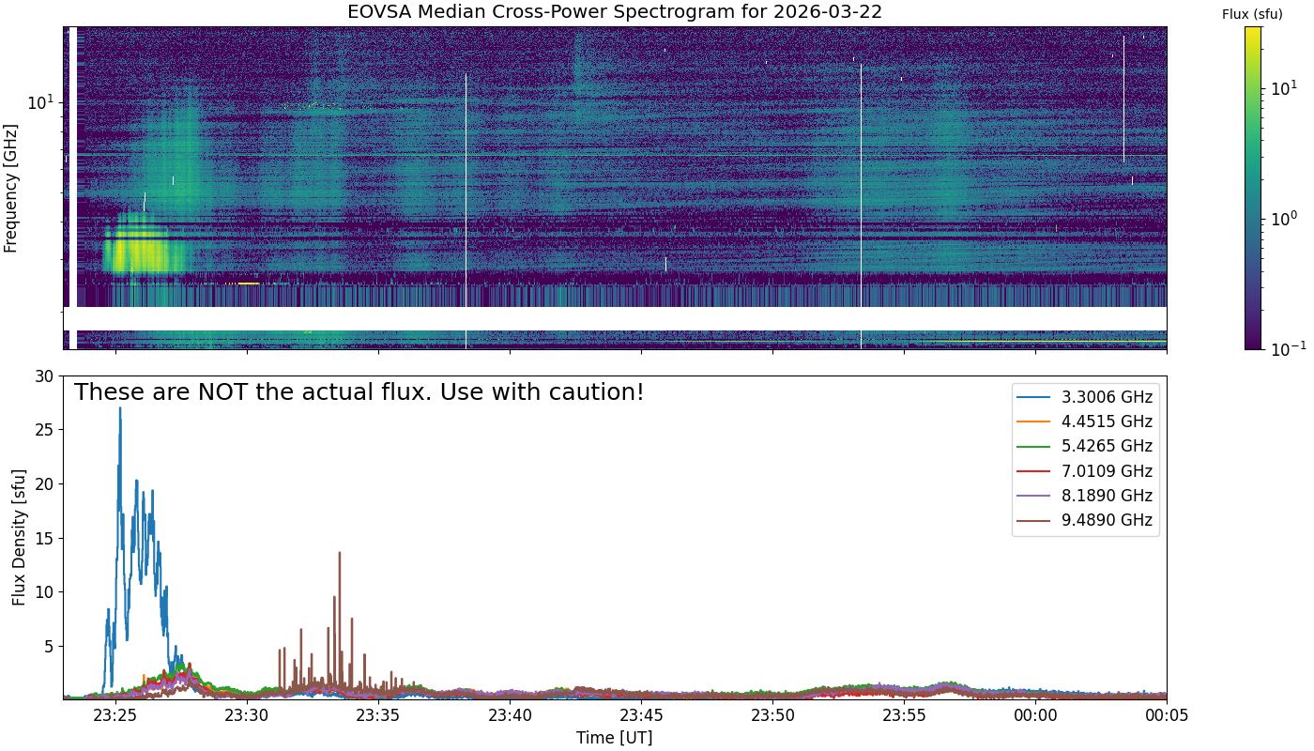Click the 5.4265 GHz legend entry

(1085, 446)
